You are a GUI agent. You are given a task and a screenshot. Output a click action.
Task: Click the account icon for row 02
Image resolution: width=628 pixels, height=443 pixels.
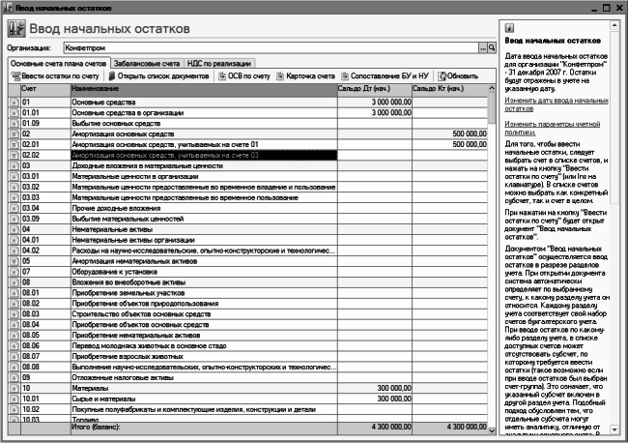(14, 133)
